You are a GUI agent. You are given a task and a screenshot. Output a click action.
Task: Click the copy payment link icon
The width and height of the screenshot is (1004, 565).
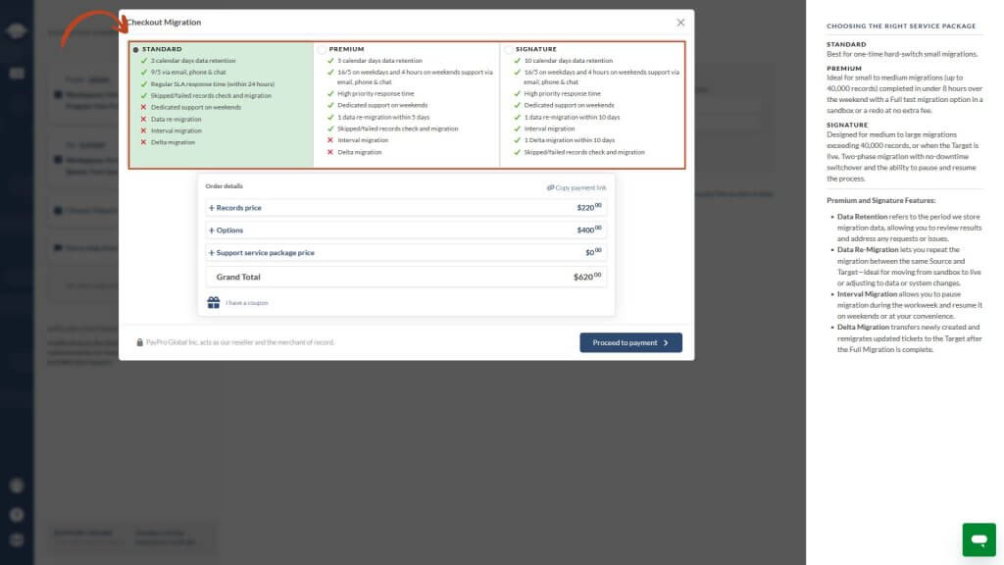(550, 187)
